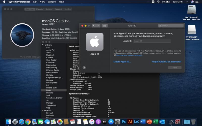Screen dimensions: 202x126
Task: Open Launchpad rocket icon in the Dock
Action: click(x=15, y=122)
